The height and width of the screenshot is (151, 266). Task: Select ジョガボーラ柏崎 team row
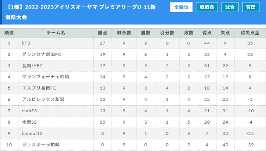pos(133,145)
